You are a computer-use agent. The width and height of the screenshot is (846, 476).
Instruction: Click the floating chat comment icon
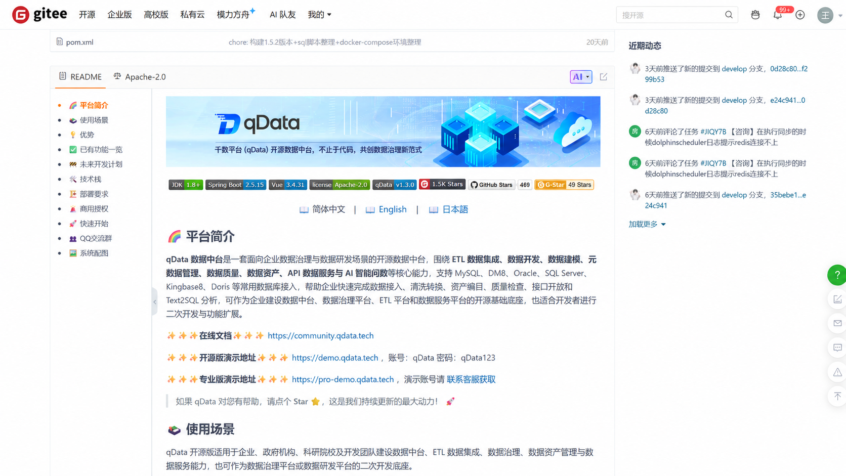(x=837, y=348)
